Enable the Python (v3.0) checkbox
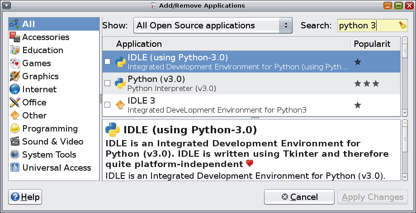The width and height of the screenshot is (416, 213). pos(108,83)
